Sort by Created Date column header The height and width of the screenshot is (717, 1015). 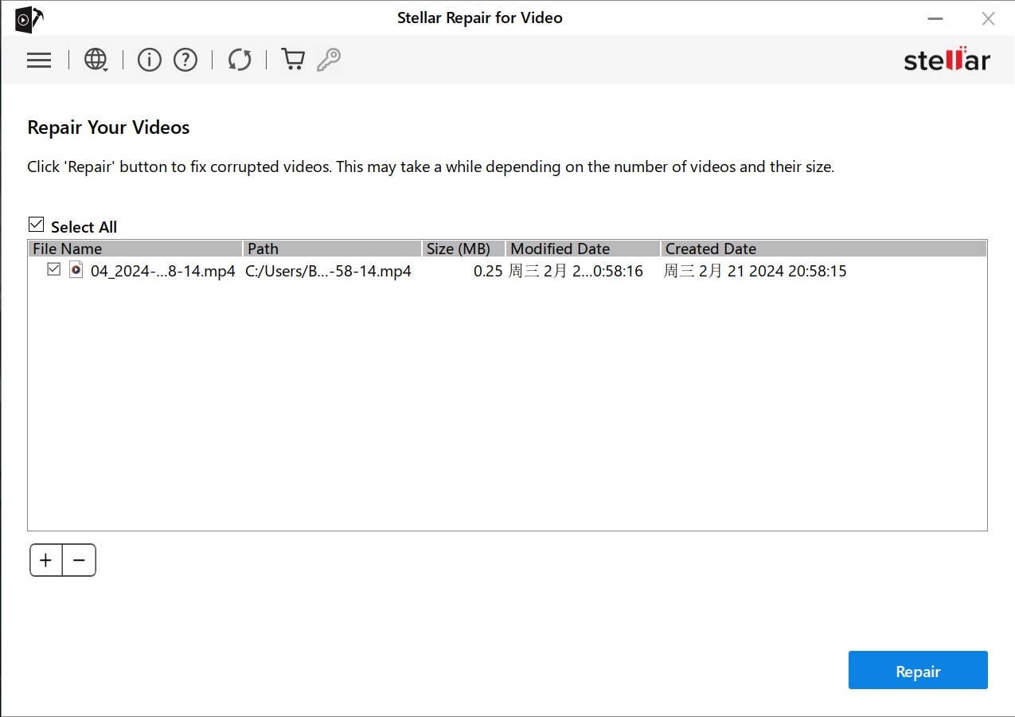[824, 249]
